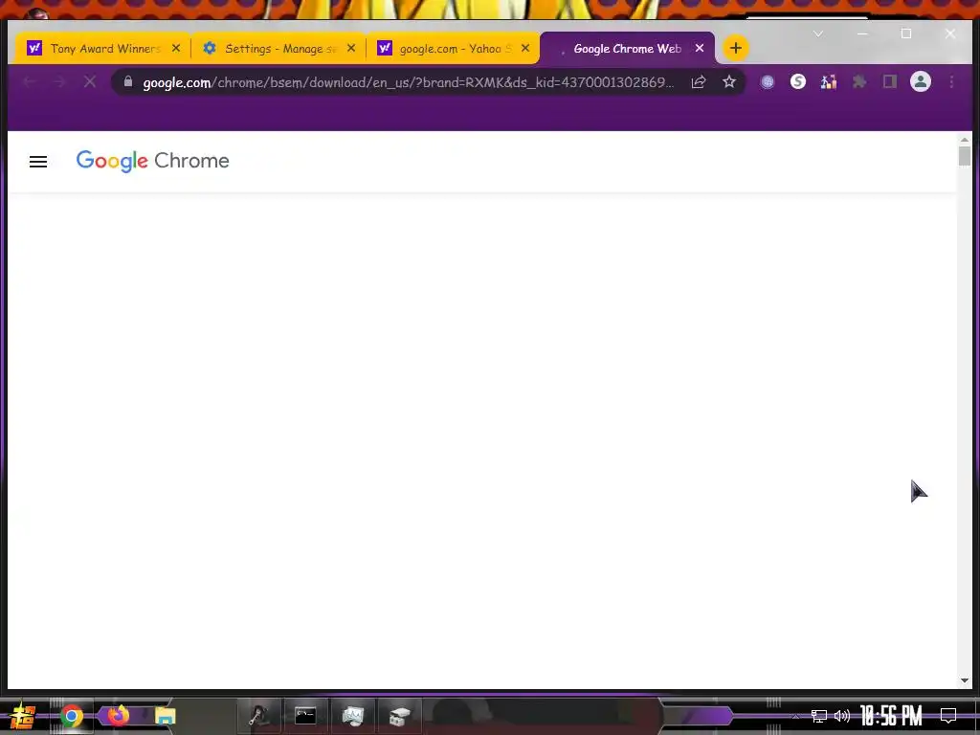980x735 pixels.
Task: Open the colorful chart extension icon
Action: 829,82
